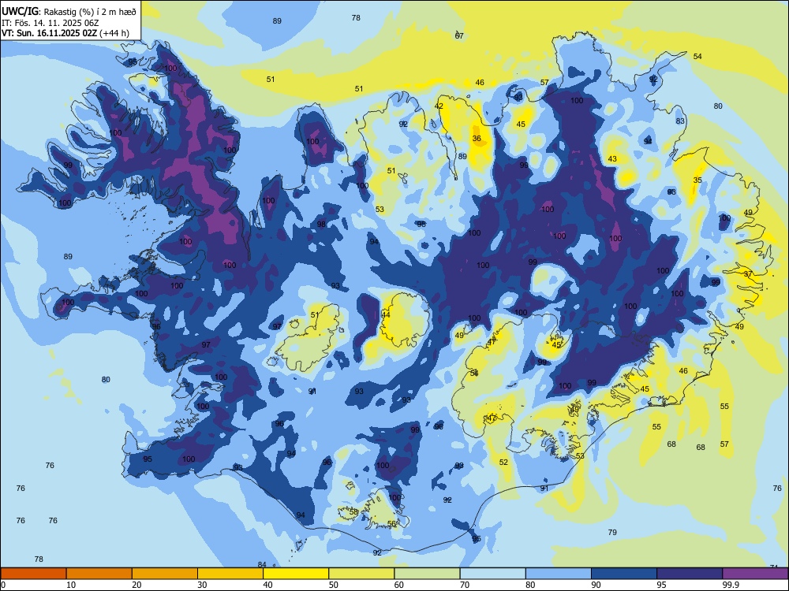
Task: Click the map value '52' in the south
Action: pyautogui.click(x=503, y=463)
